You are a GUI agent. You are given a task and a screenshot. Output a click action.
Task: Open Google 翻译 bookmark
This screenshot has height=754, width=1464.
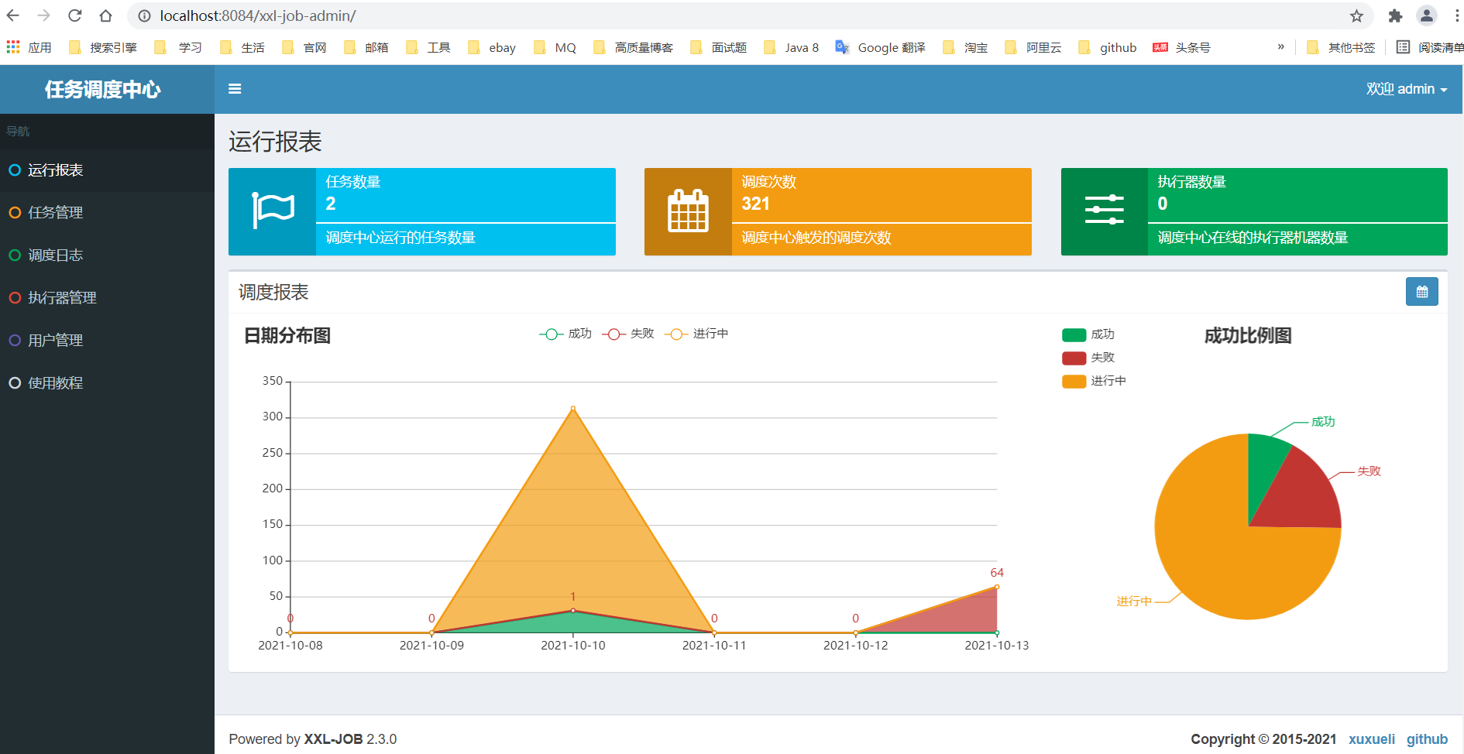(880, 47)
